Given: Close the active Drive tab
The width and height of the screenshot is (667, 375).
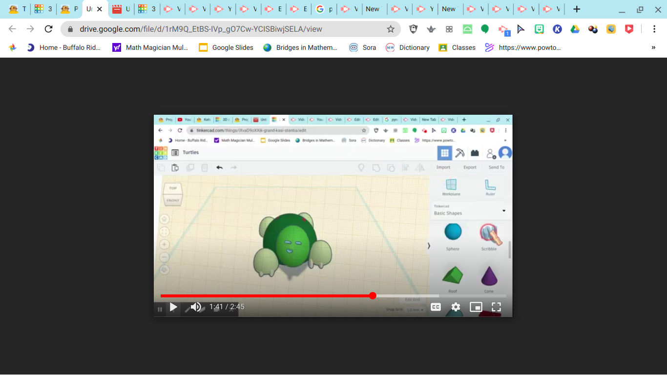Looking at the screenshot, I should click(100, 9).
